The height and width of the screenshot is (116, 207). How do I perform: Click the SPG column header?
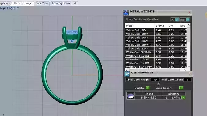pos(183,26)
